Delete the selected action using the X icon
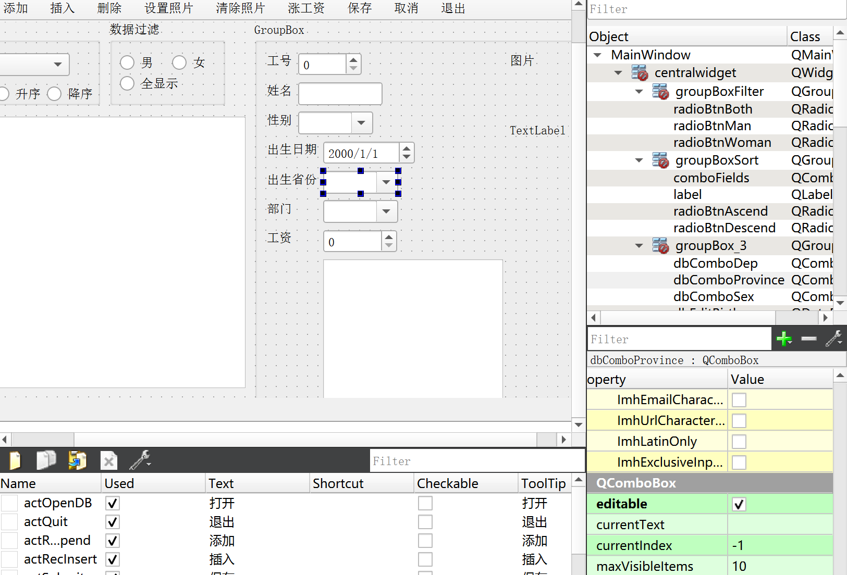 coord(108,460)
